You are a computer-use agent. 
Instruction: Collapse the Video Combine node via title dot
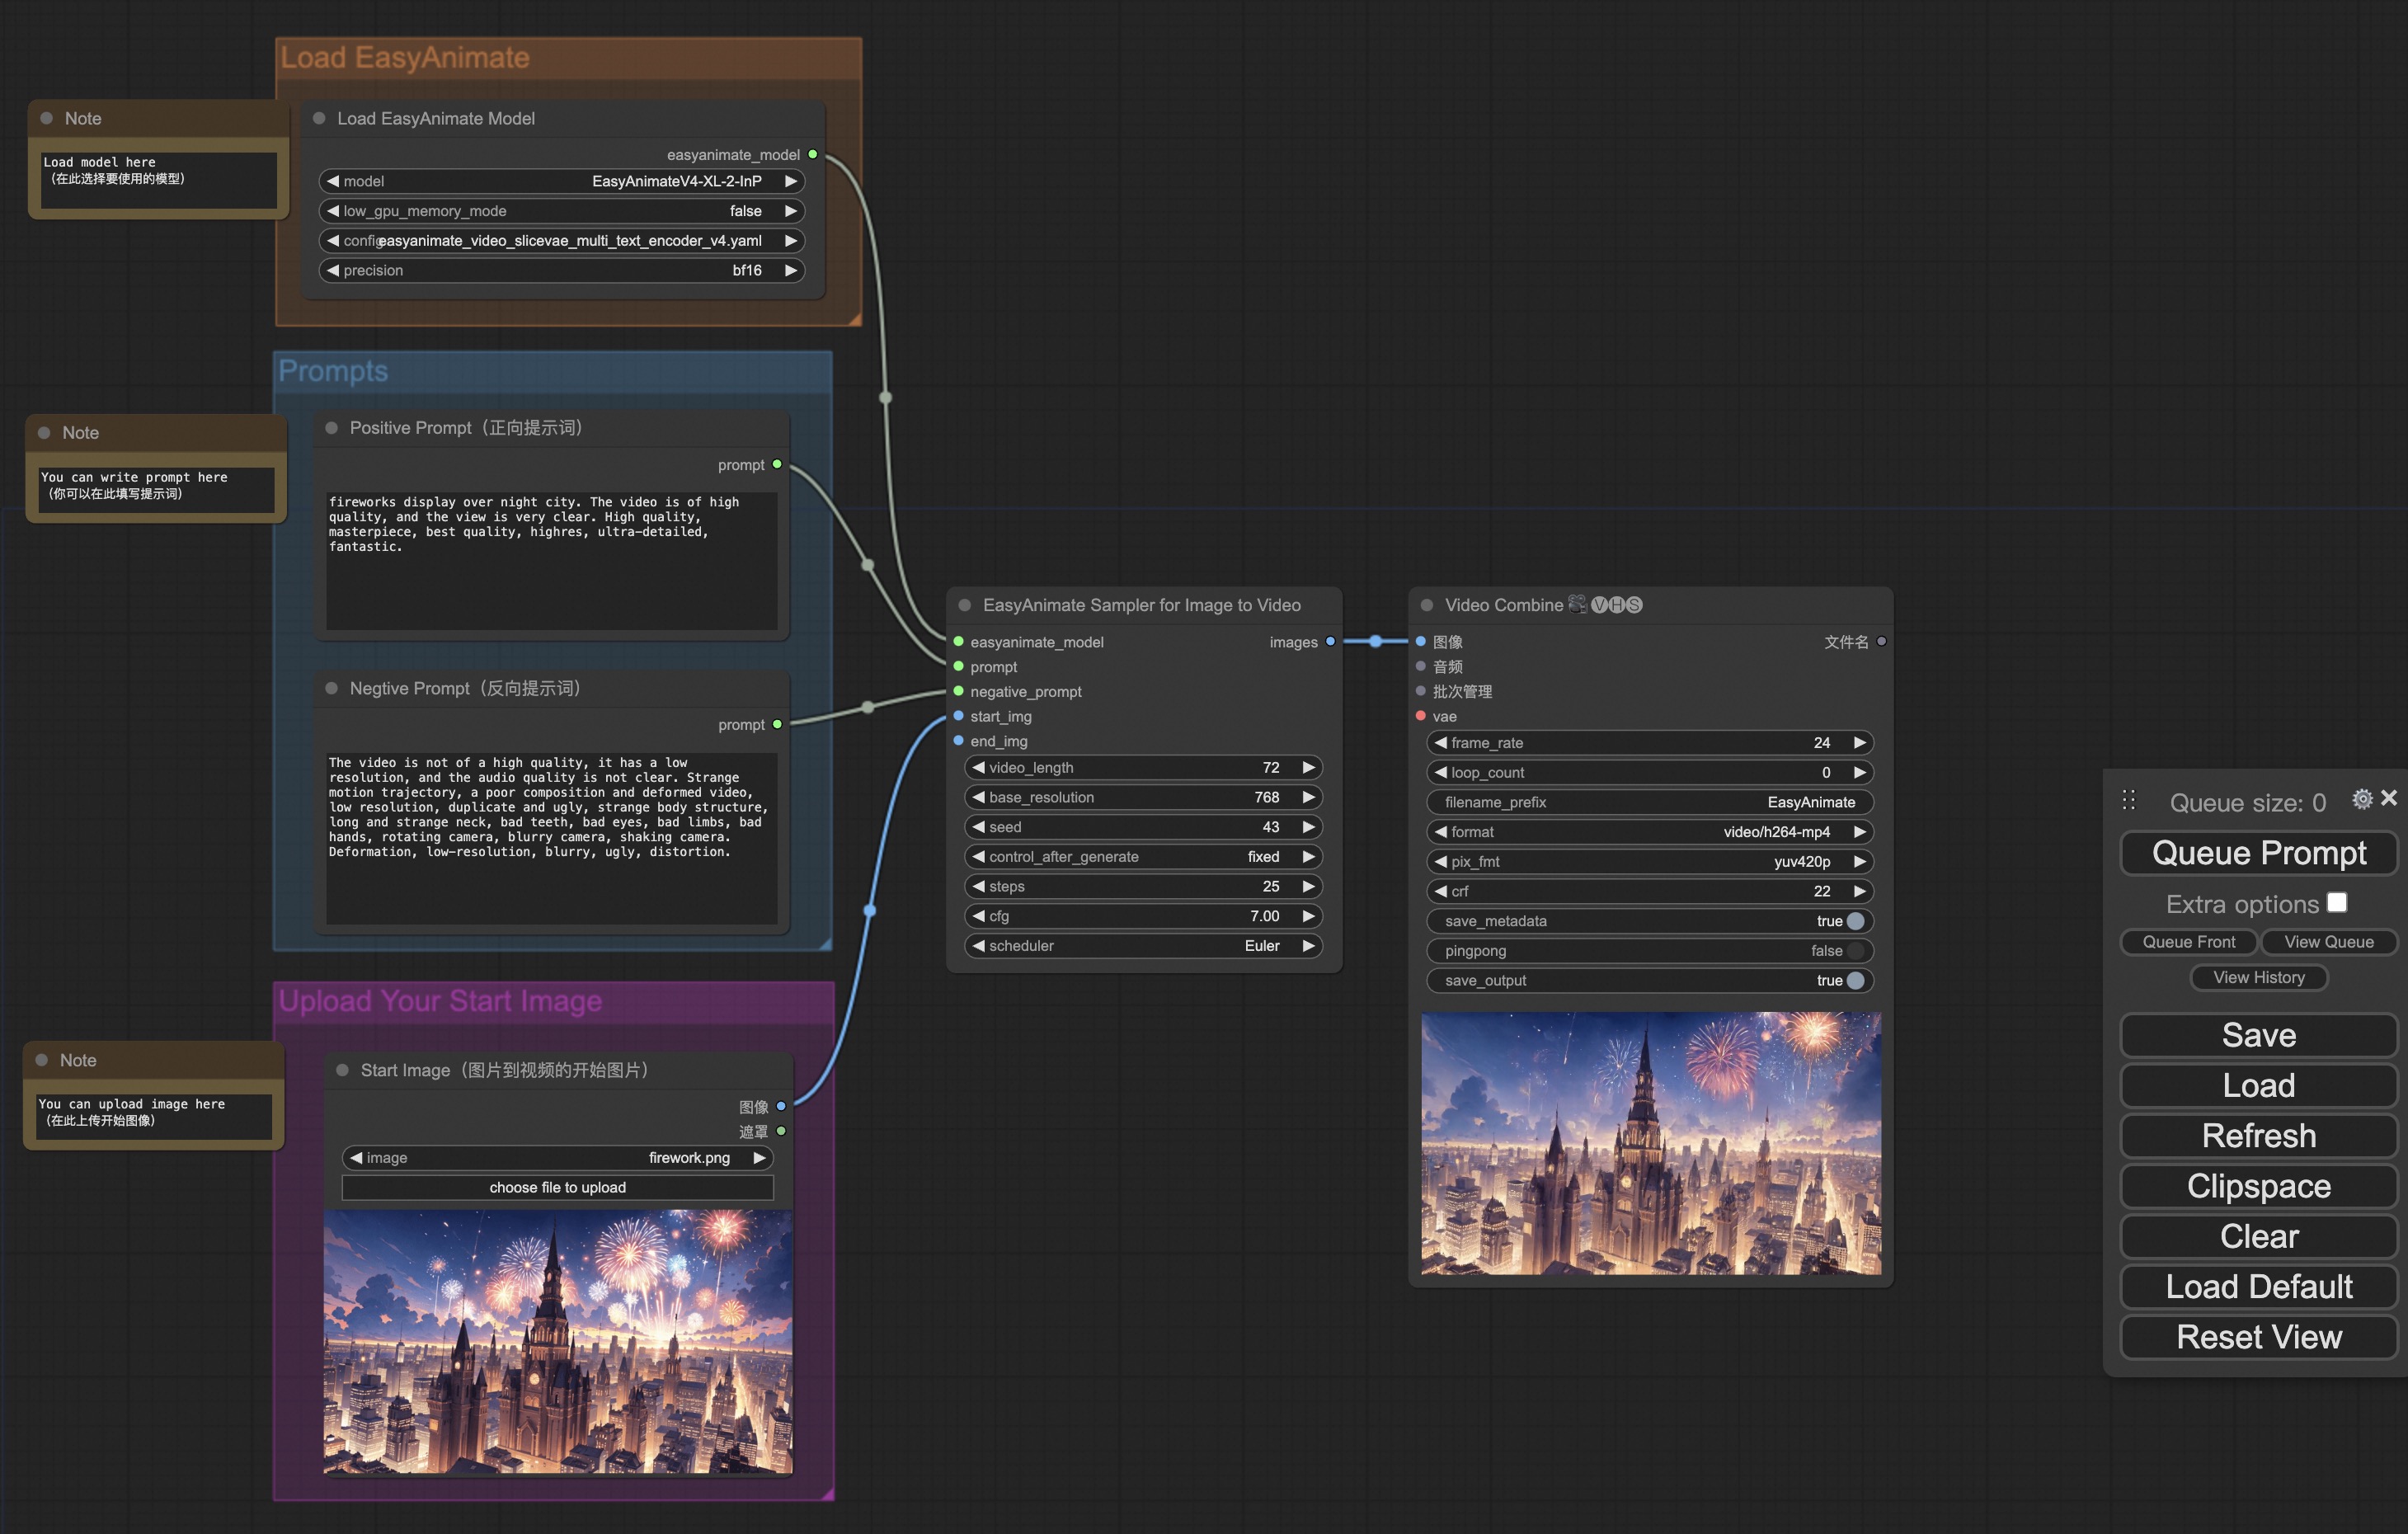[x=1427, y=605]
